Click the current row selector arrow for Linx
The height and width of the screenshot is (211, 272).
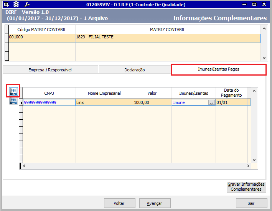[x=21, y=103]
